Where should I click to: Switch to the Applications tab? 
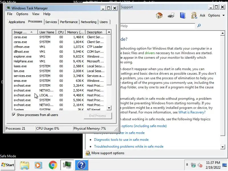pos(17,22)
